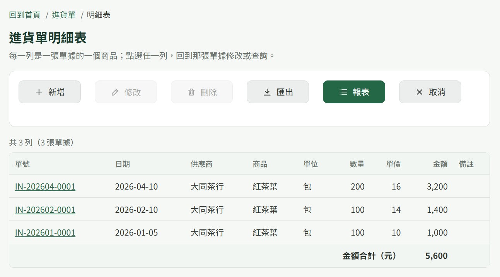
Task: Click the list icon on 報表 button
Action: [x=343, y=92]
